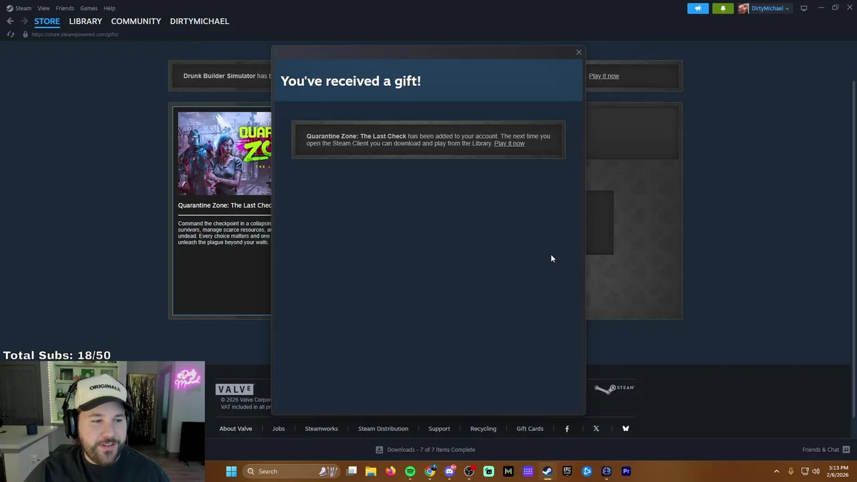
Task: Open Steamworks footer link
Action: pyautogui.click(x=321, y=428)
